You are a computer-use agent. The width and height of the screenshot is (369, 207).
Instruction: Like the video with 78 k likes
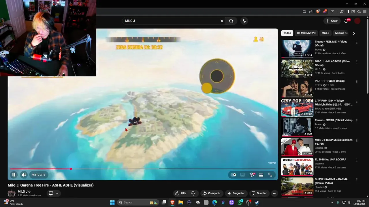click(180, 193)
